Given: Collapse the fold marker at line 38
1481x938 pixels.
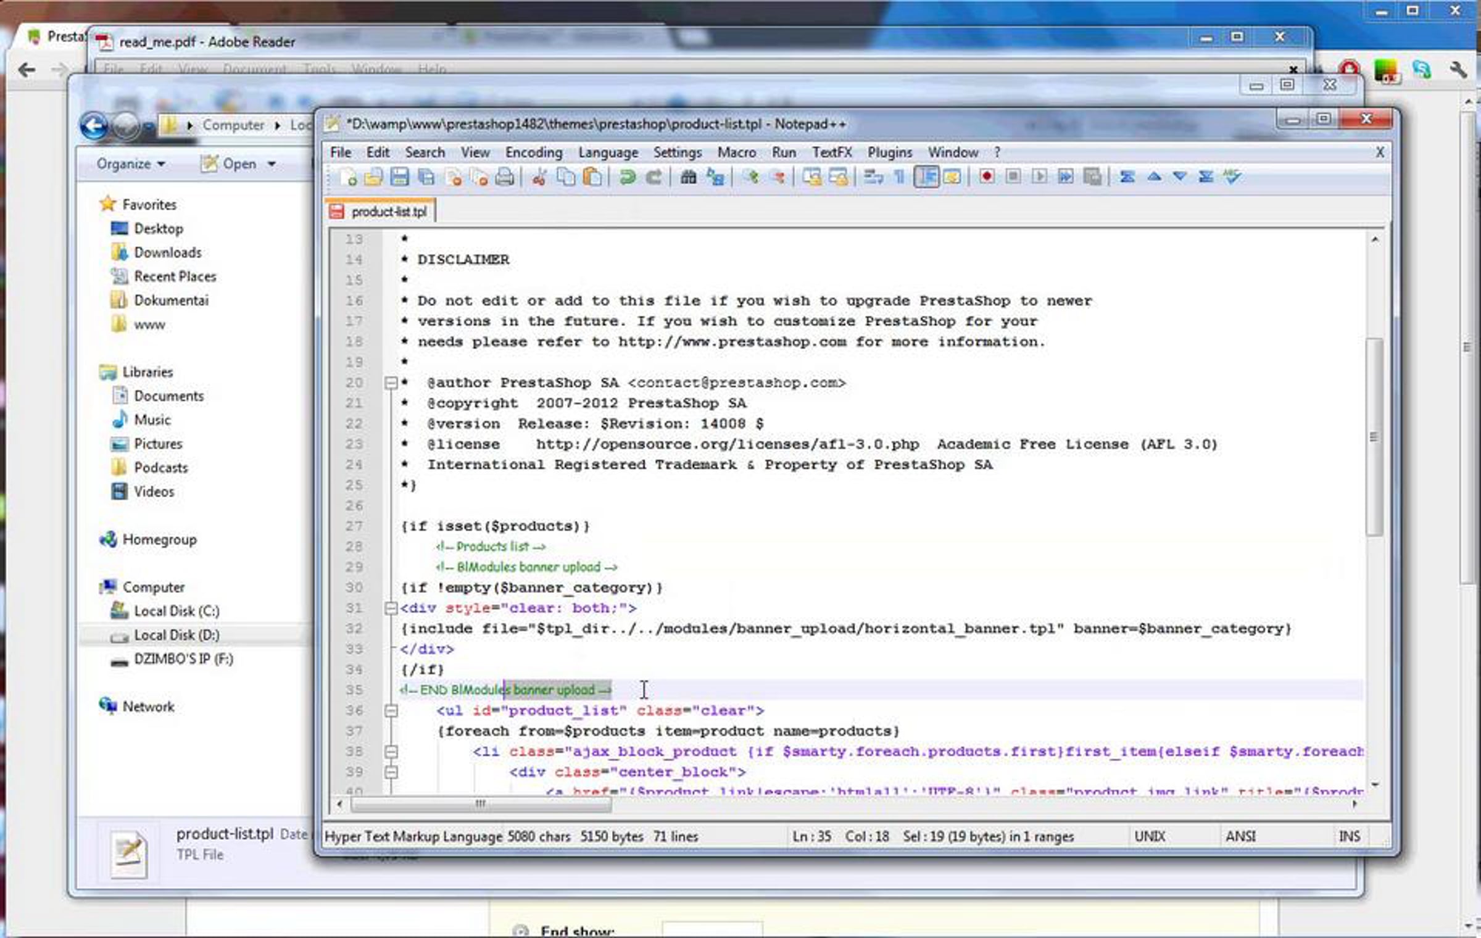Looking at the screenshot, I should 391,752.
